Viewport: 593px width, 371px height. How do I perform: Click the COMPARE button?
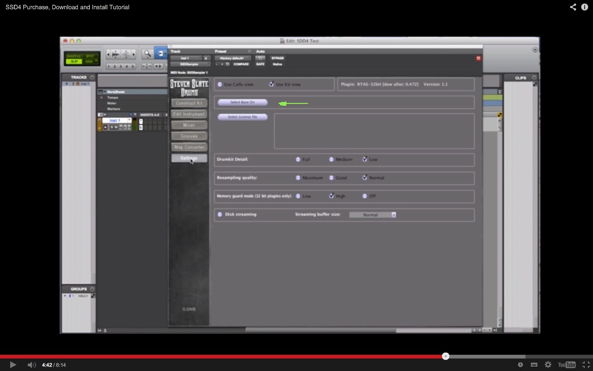pyautogui.click(x=241, y=64)
